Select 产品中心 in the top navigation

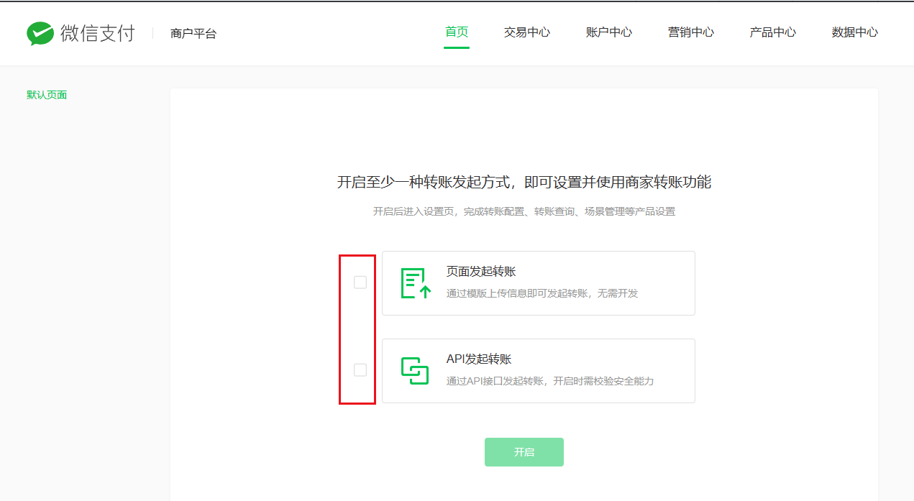(x=772, y=32)
